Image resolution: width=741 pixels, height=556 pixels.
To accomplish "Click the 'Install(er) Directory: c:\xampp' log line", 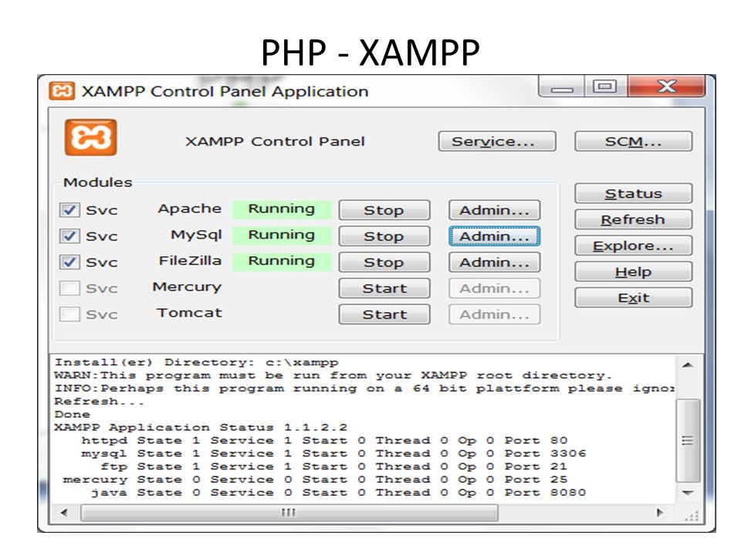I will coord(197,363).
